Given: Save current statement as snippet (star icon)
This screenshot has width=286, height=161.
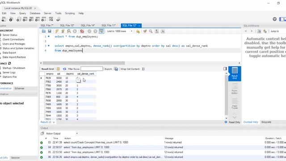Looking at the screenshot, I should point(138,31).
